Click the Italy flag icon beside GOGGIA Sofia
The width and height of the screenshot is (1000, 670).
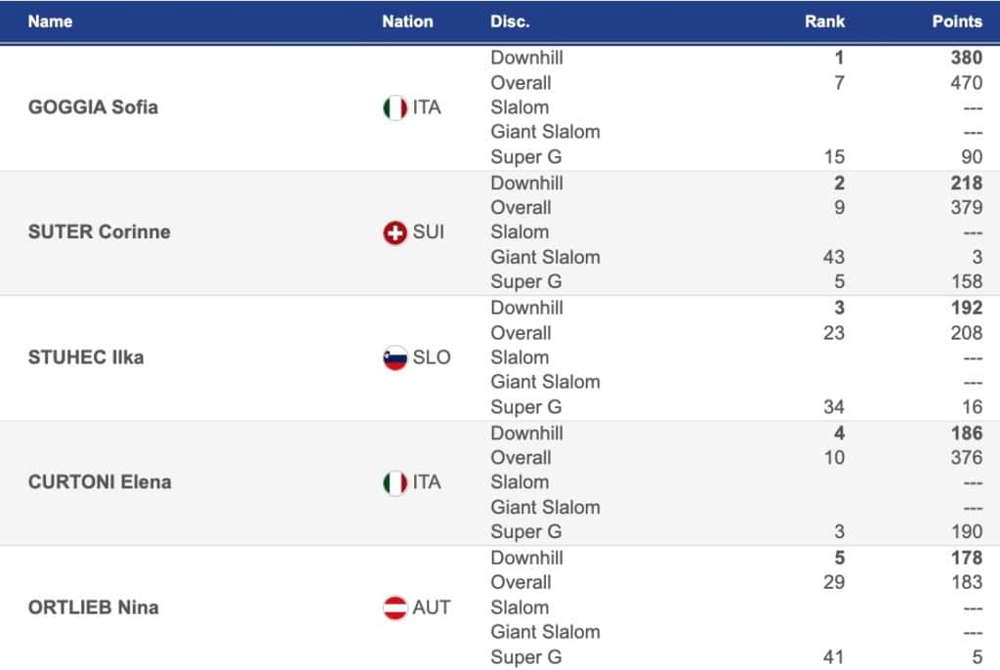(x=395, y=107)
